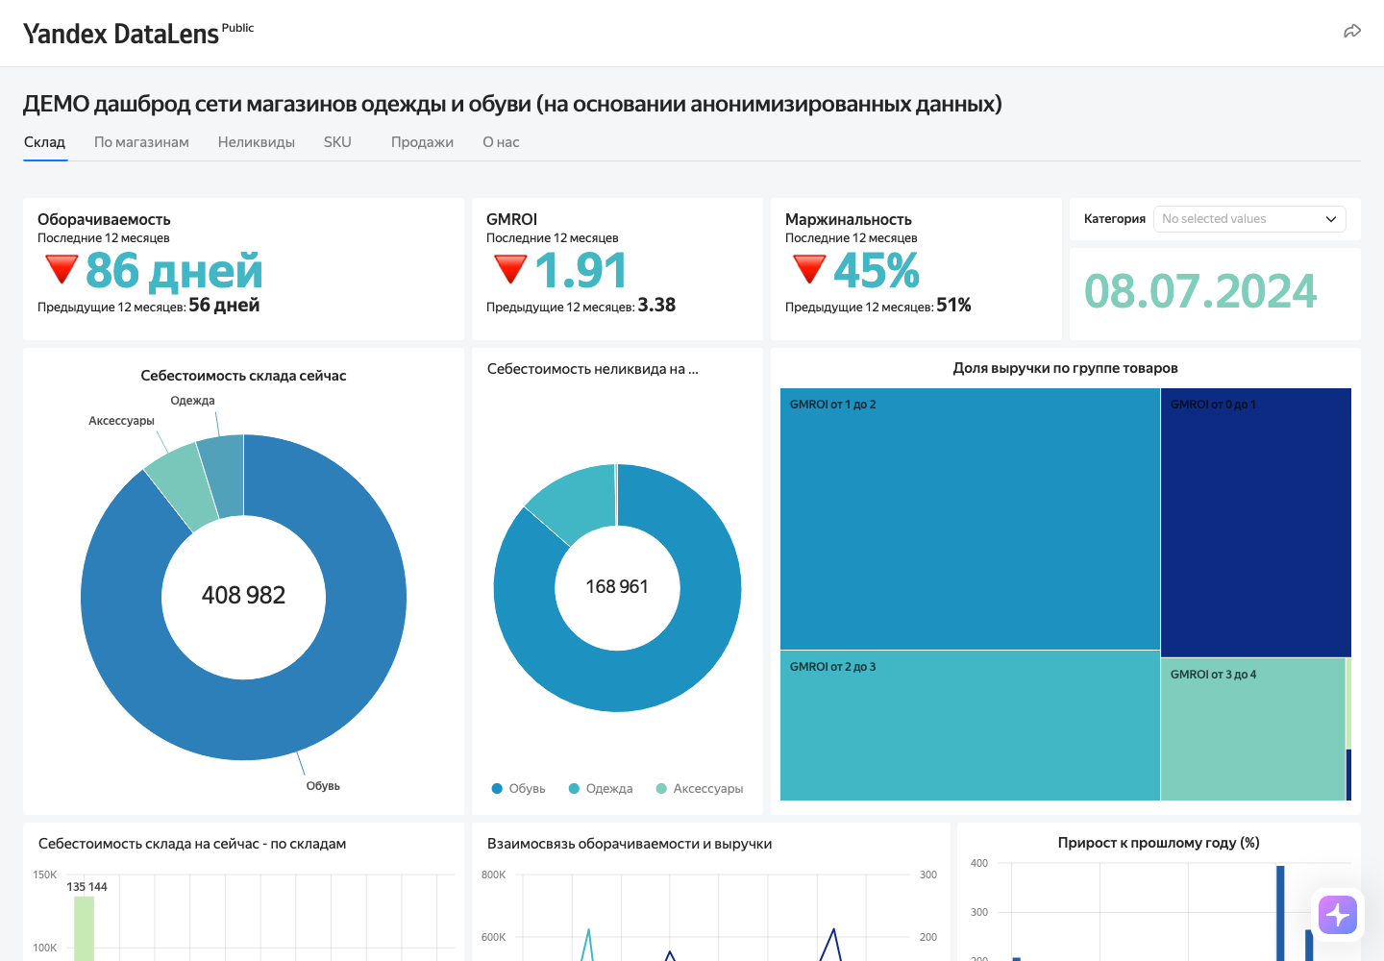Open the Категория dropdown selector
Viewport: 1384px width, 961px height.
1249,219
